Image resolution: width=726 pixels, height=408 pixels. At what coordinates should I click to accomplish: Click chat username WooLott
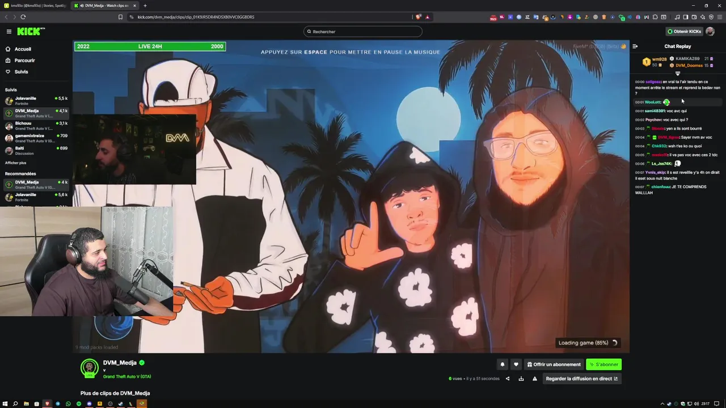click(653, 103)
